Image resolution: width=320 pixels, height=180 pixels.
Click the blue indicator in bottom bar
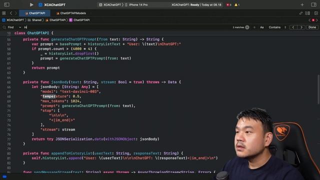click(x=4, y=176)
